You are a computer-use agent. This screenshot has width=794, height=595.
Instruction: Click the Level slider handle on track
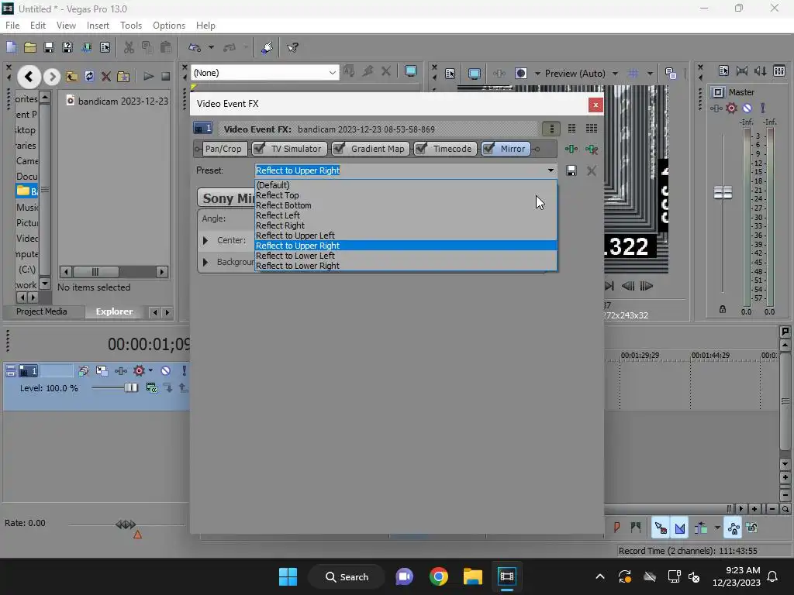click(130, 388)
